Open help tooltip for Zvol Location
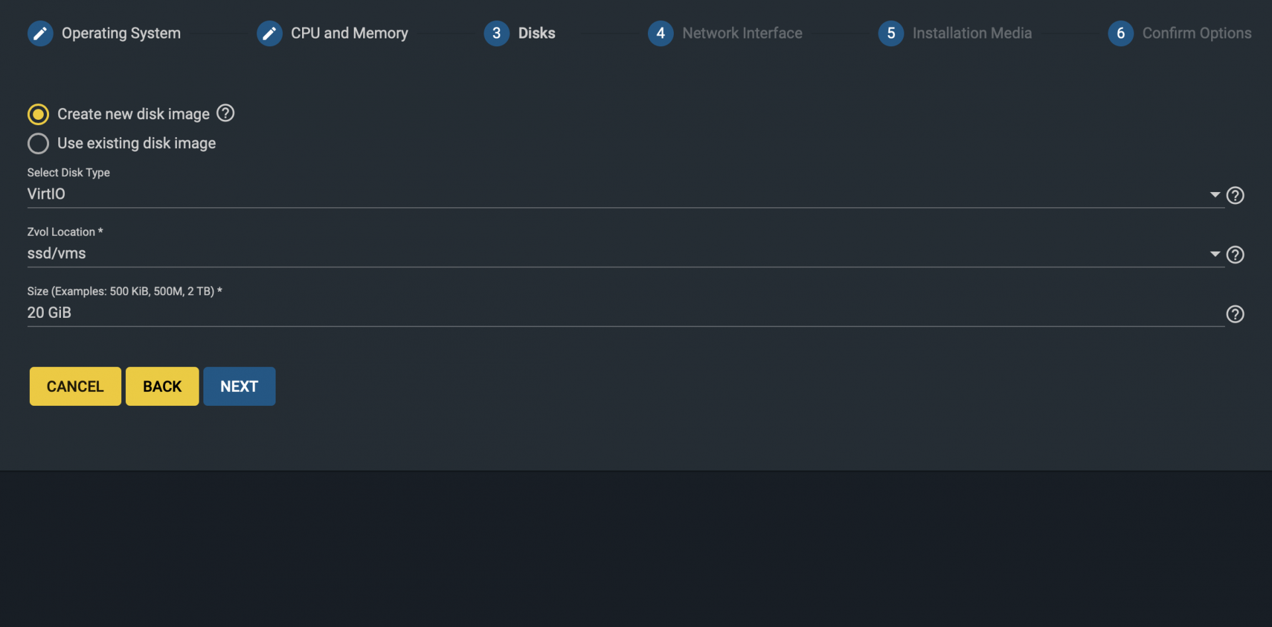Screen dimensions: 1272x627 [1236, 255]
